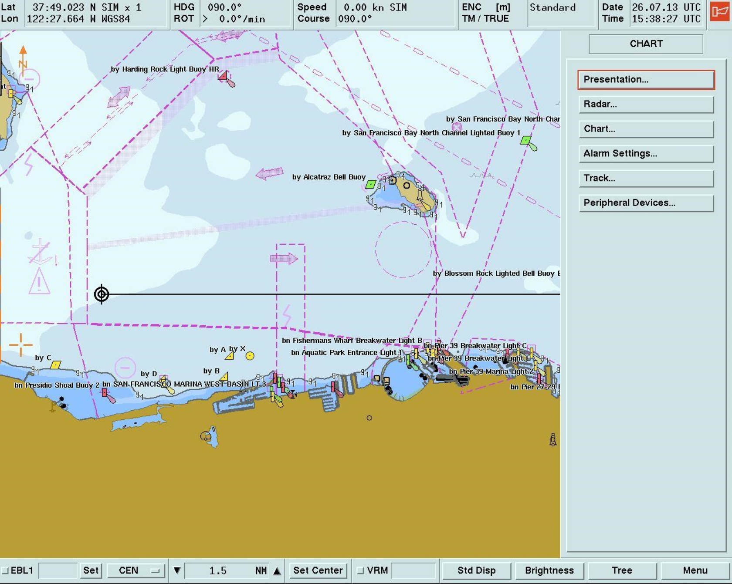Decrease the range with the down arrow
Viewport: 732px width, 584px height.
177,570
